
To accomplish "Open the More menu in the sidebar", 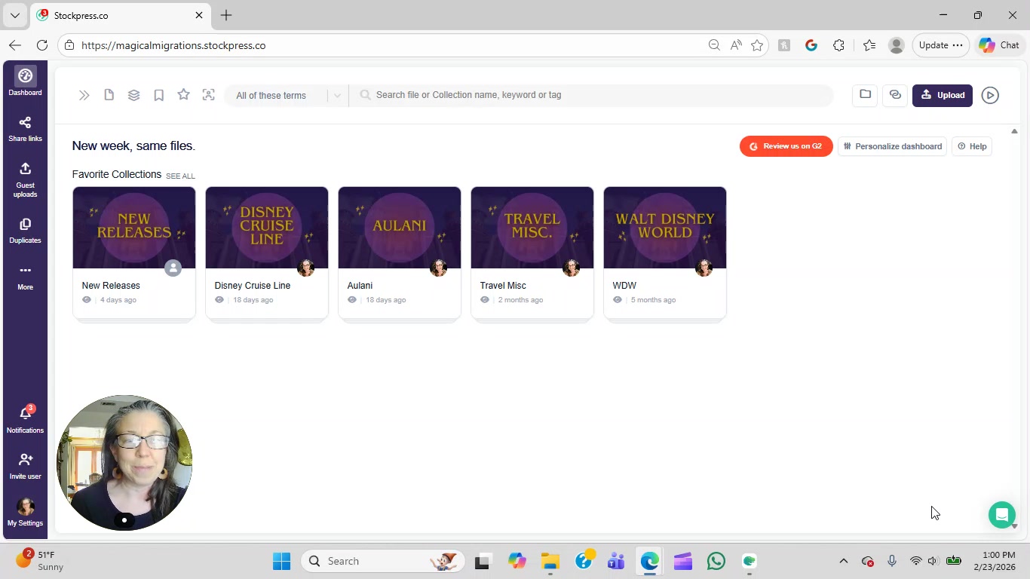I will [25, 277].
